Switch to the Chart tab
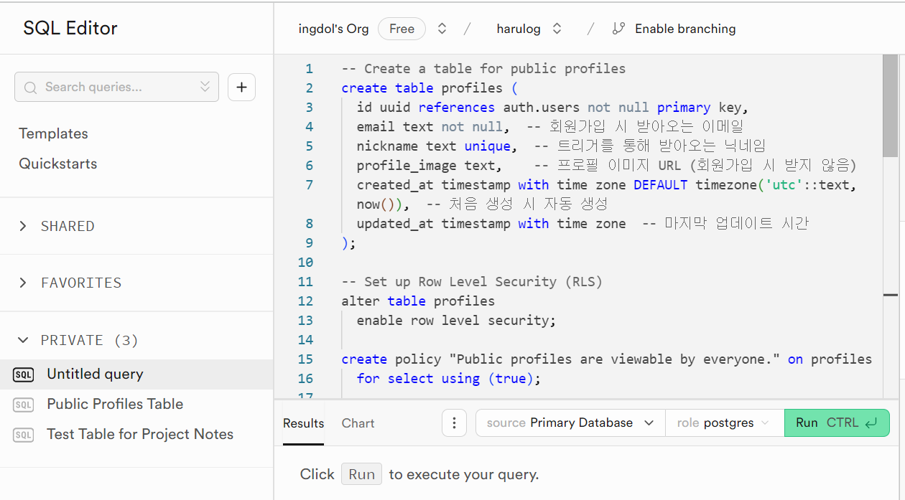Screen dimensions: 905x500 point(358,423)
